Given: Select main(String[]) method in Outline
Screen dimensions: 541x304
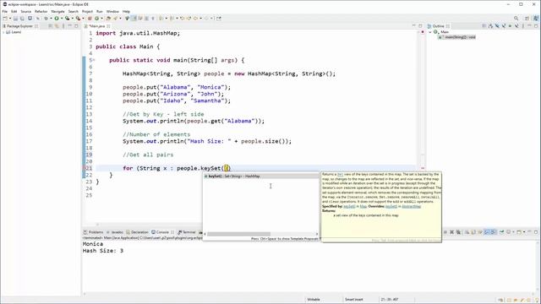Looking at the screenshot, I should (x=457, y=37).
